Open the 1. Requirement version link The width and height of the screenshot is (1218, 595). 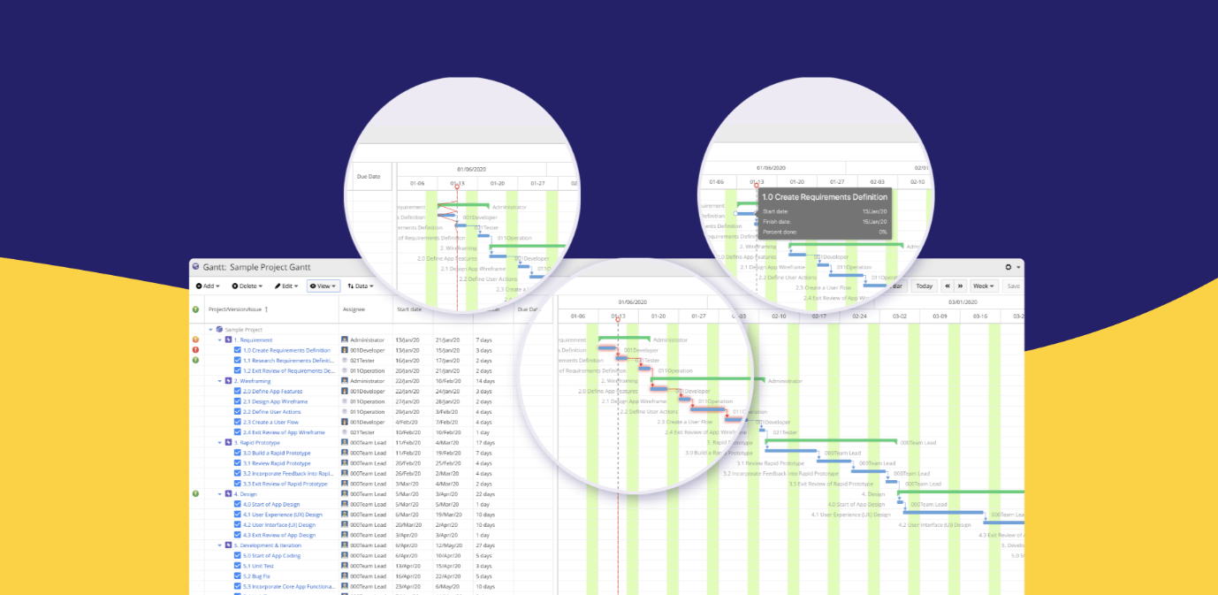tap(254, 339)
